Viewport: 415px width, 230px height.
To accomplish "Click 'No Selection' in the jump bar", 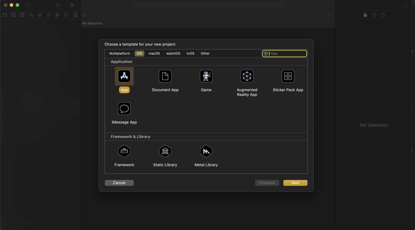I will click(92, 23).
